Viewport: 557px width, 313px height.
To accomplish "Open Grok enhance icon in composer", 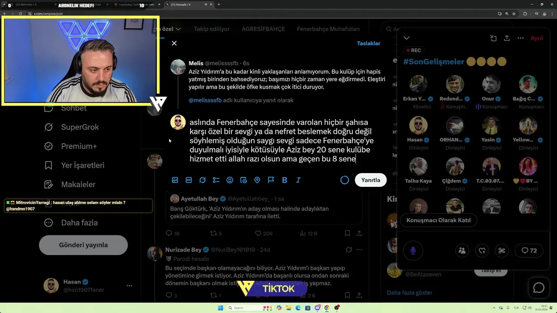I will tap(202, 180).
